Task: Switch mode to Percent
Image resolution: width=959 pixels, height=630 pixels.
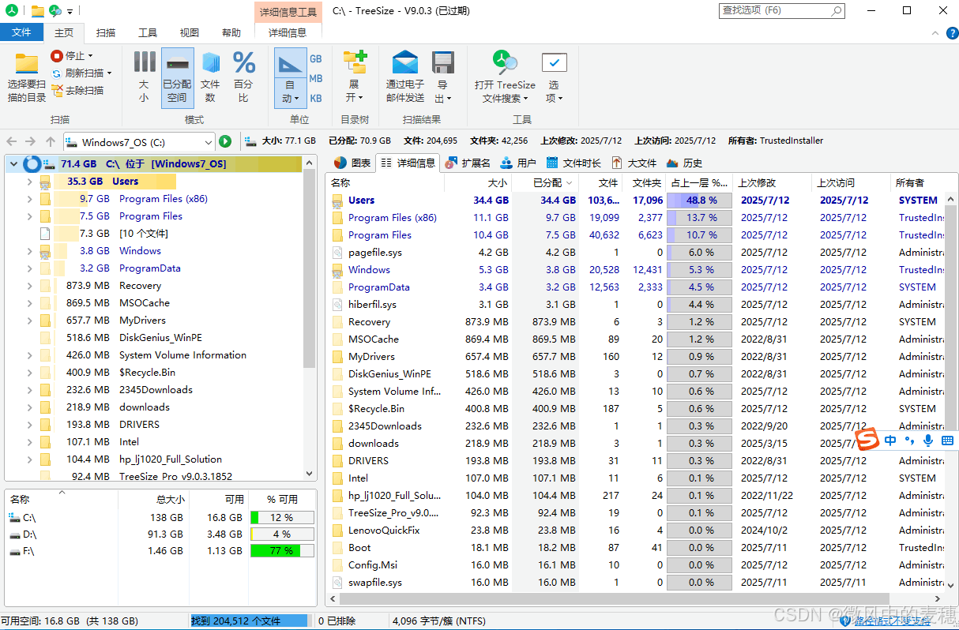Action: pyautogui.click(x=243, y=78)
